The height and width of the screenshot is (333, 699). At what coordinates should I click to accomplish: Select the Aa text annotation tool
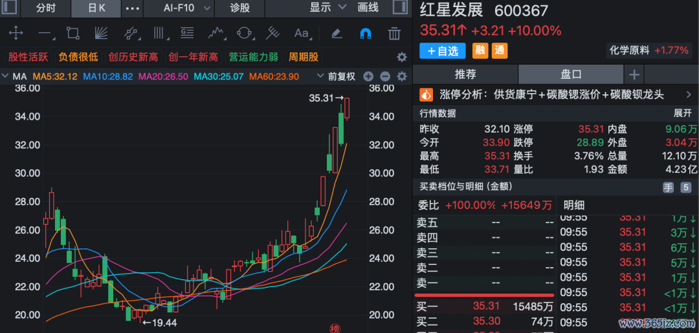point(302,34)
